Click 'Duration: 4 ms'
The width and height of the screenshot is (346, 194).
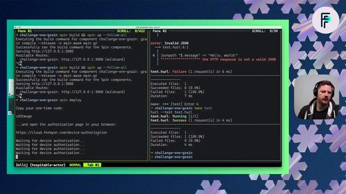[x=171, y=145]
